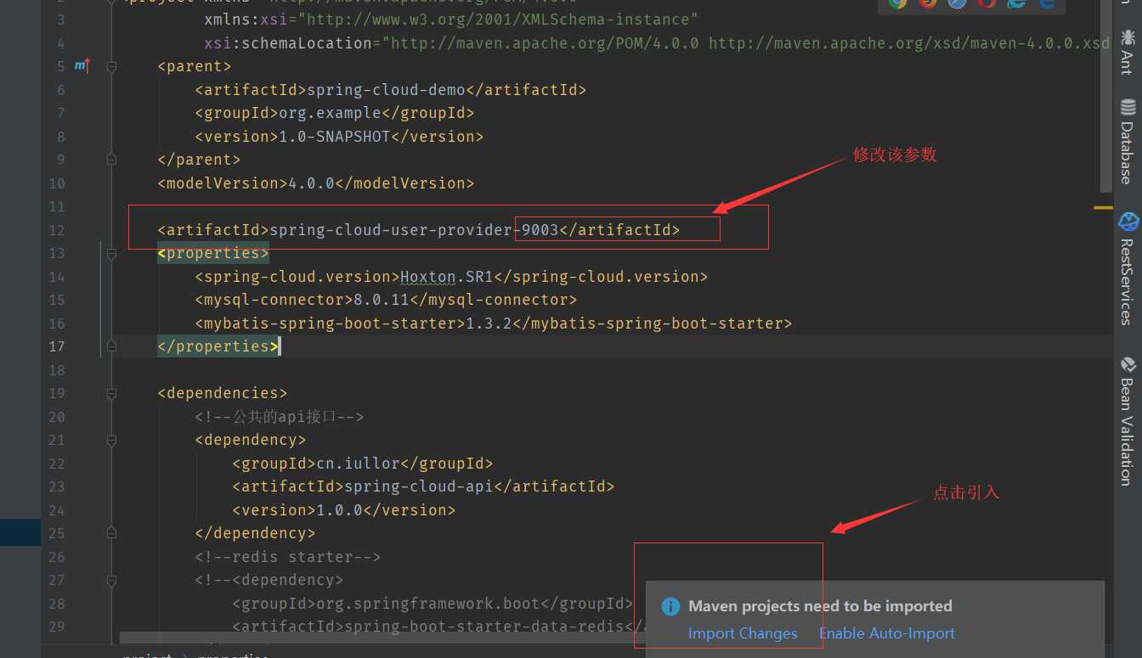This screenshot has width=1142, height=658.
Task: Collapse the parent tag fold on line 5
Action: [x=111, y=66]
